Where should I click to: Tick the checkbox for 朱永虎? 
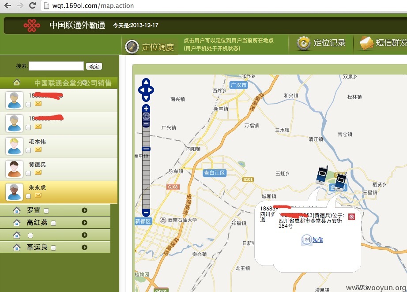click(x=28, y=196)
